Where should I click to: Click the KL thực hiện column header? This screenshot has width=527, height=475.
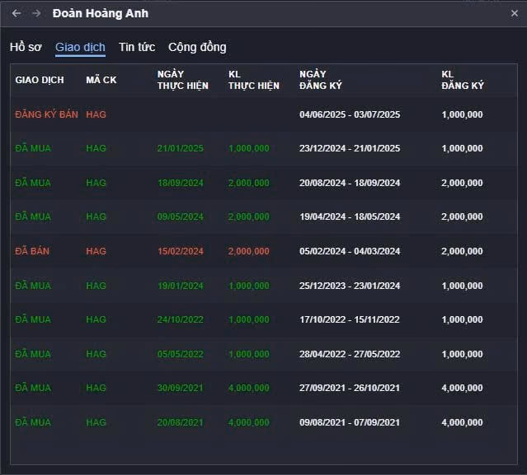(x=253, y=80)
